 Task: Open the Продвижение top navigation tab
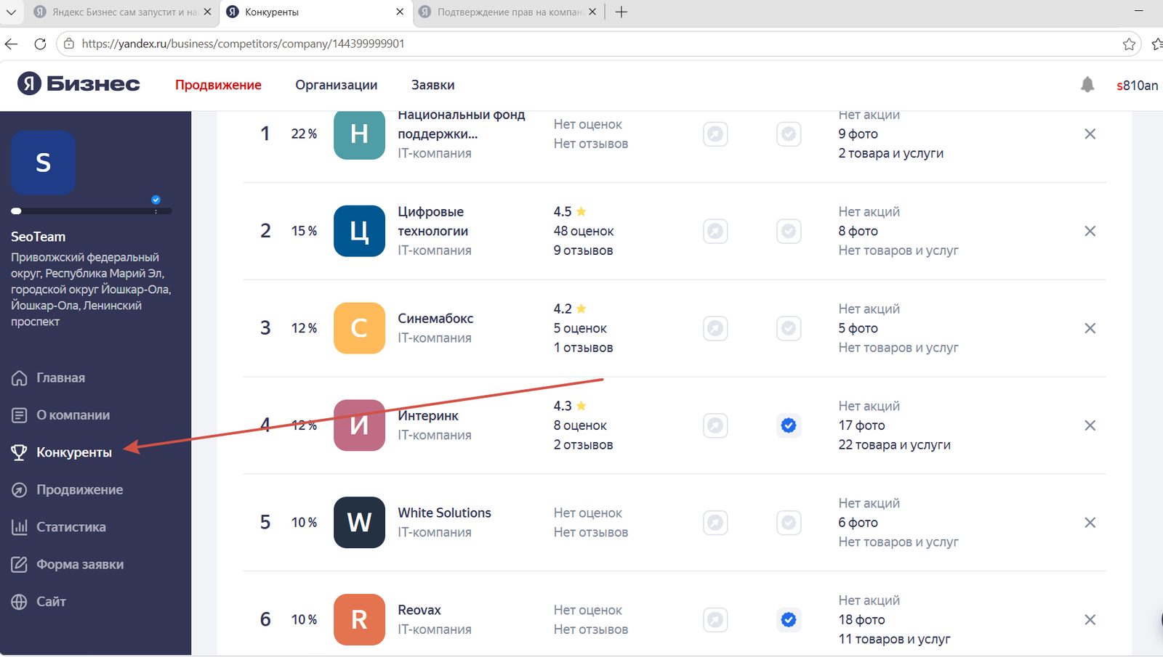[218, 85]
